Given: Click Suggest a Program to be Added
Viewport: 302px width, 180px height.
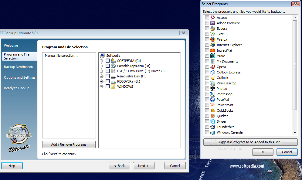Looking at the screenshot, I should [250, 142].
